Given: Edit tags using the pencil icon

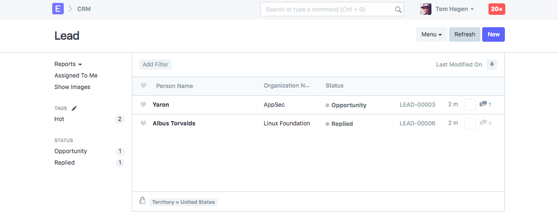Looking at the screenshot, I should [74, 109].
